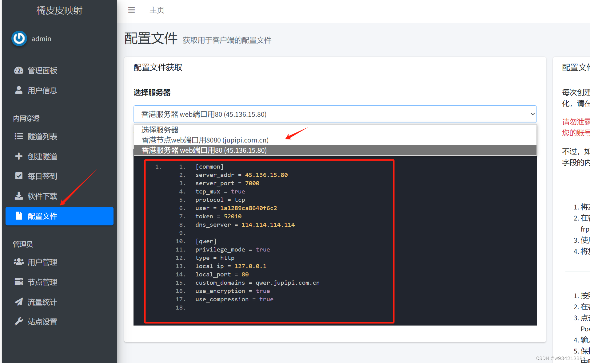Click the server_addr = 45.136.15.80 line
The image size is (590, 363).
pyautogui.click(x=241, y=175)
